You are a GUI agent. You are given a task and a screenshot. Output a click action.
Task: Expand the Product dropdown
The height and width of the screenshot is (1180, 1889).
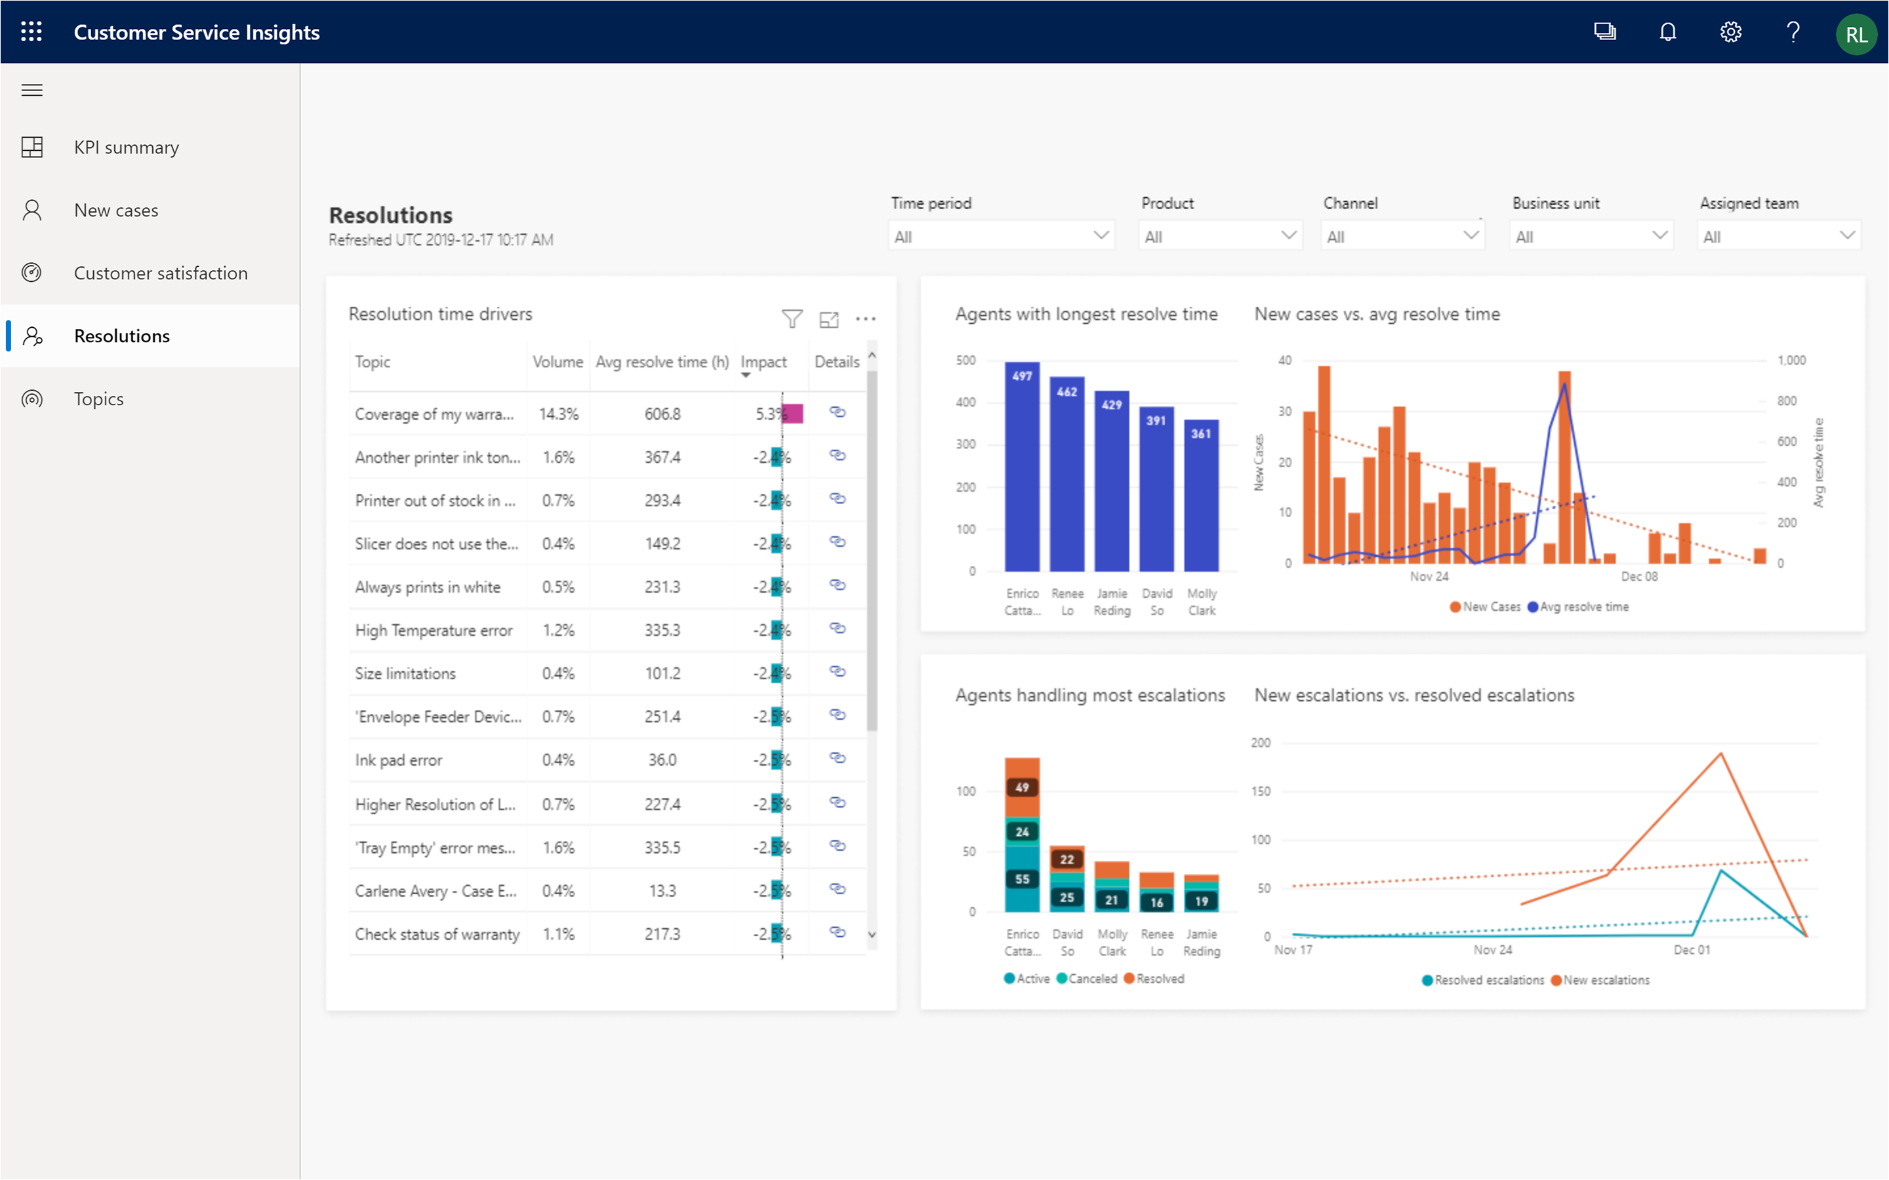(1220, 236)
